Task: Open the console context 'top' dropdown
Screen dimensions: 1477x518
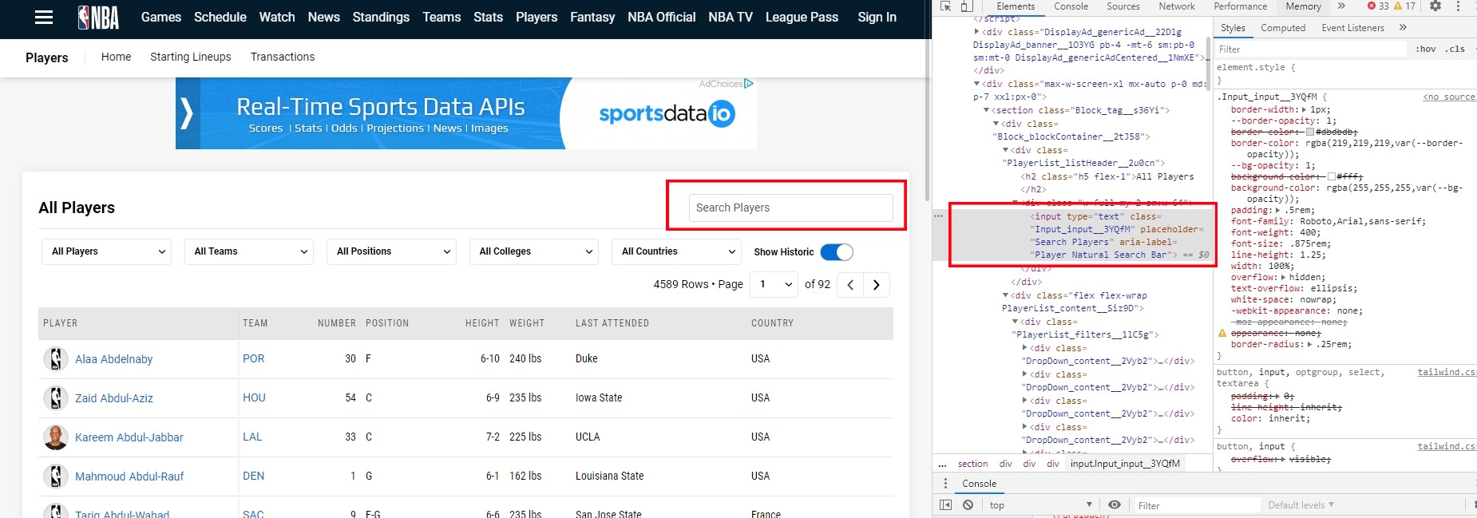Action: pyautogui.click(x=1040, y=505)
